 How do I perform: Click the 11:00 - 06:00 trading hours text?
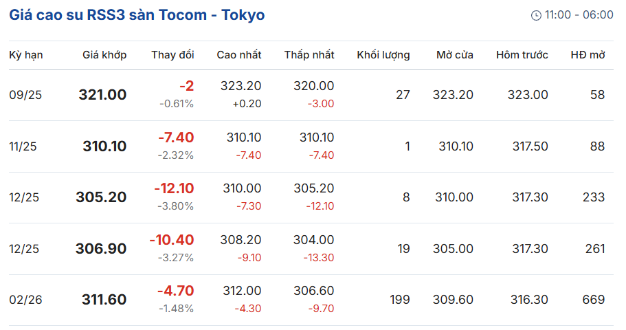click(579, 15)
